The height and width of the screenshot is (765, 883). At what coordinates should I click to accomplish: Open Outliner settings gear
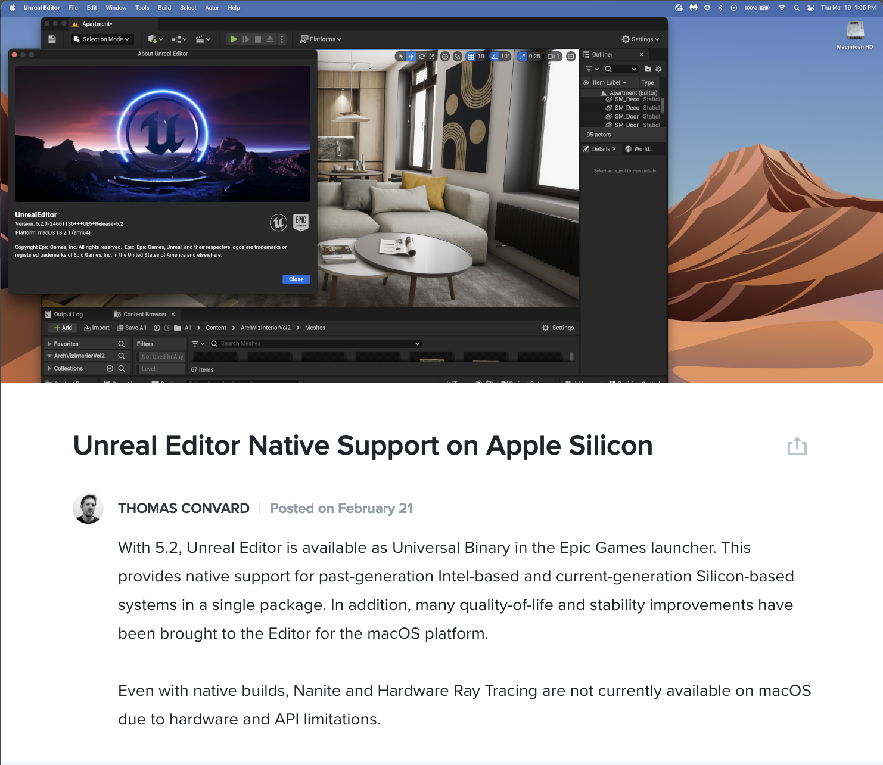pyautogui.click(x=658, y=69)
